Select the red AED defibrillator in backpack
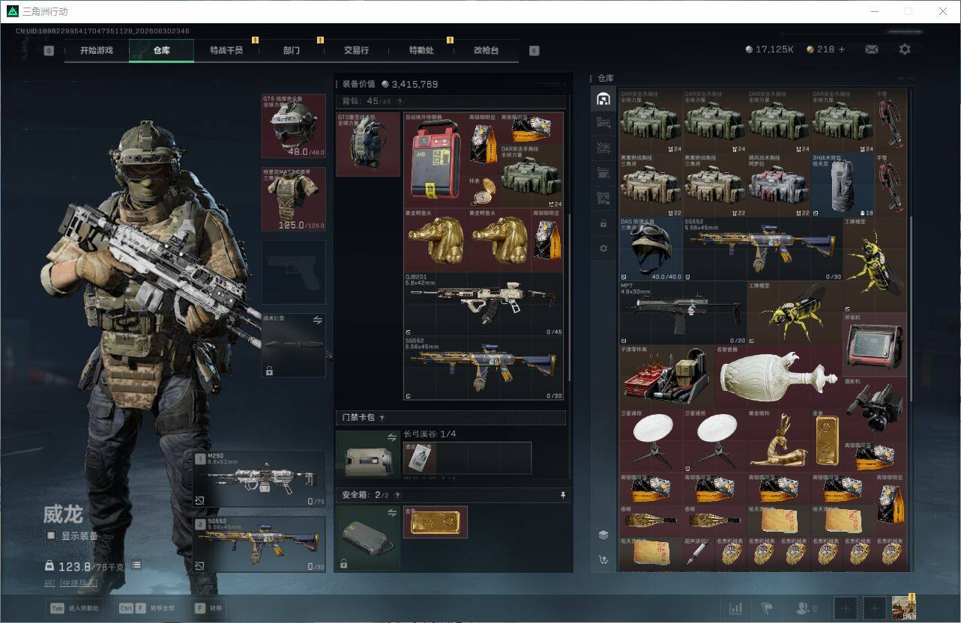The image size is (961, 623). tap(436, 160)
